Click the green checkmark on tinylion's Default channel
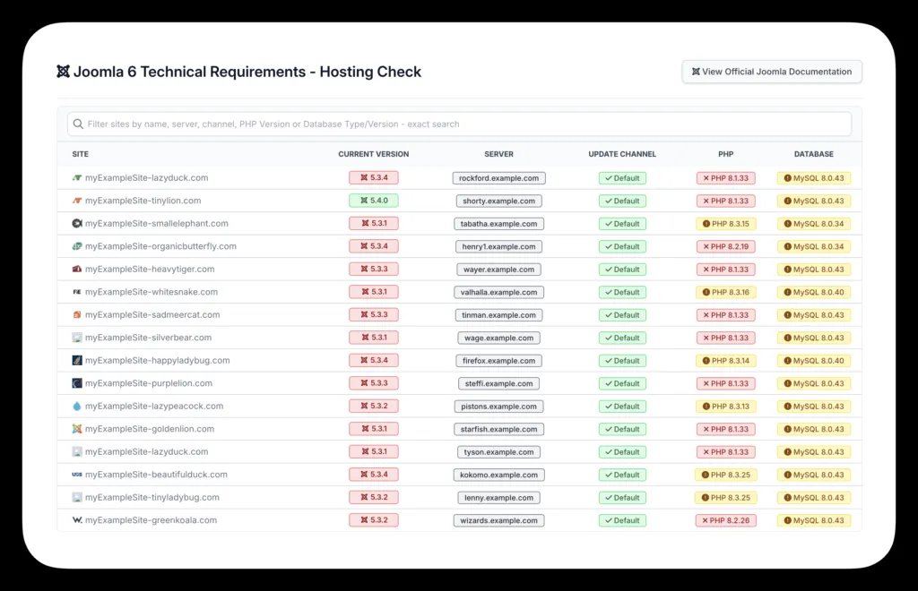This screenshot has width=918, height=591. point(609,201)
